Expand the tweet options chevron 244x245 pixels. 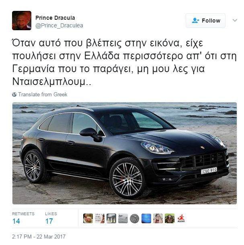pos(235,20)
